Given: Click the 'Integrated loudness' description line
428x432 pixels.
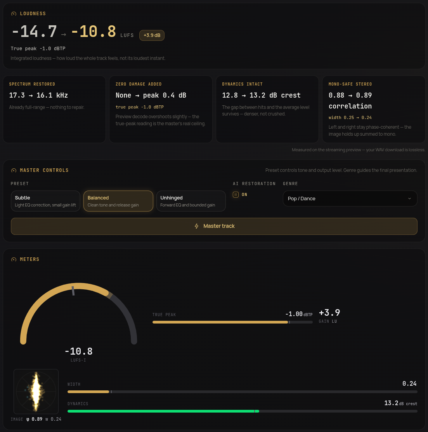Looking at the screenshot, I should (x=88, y=58).
